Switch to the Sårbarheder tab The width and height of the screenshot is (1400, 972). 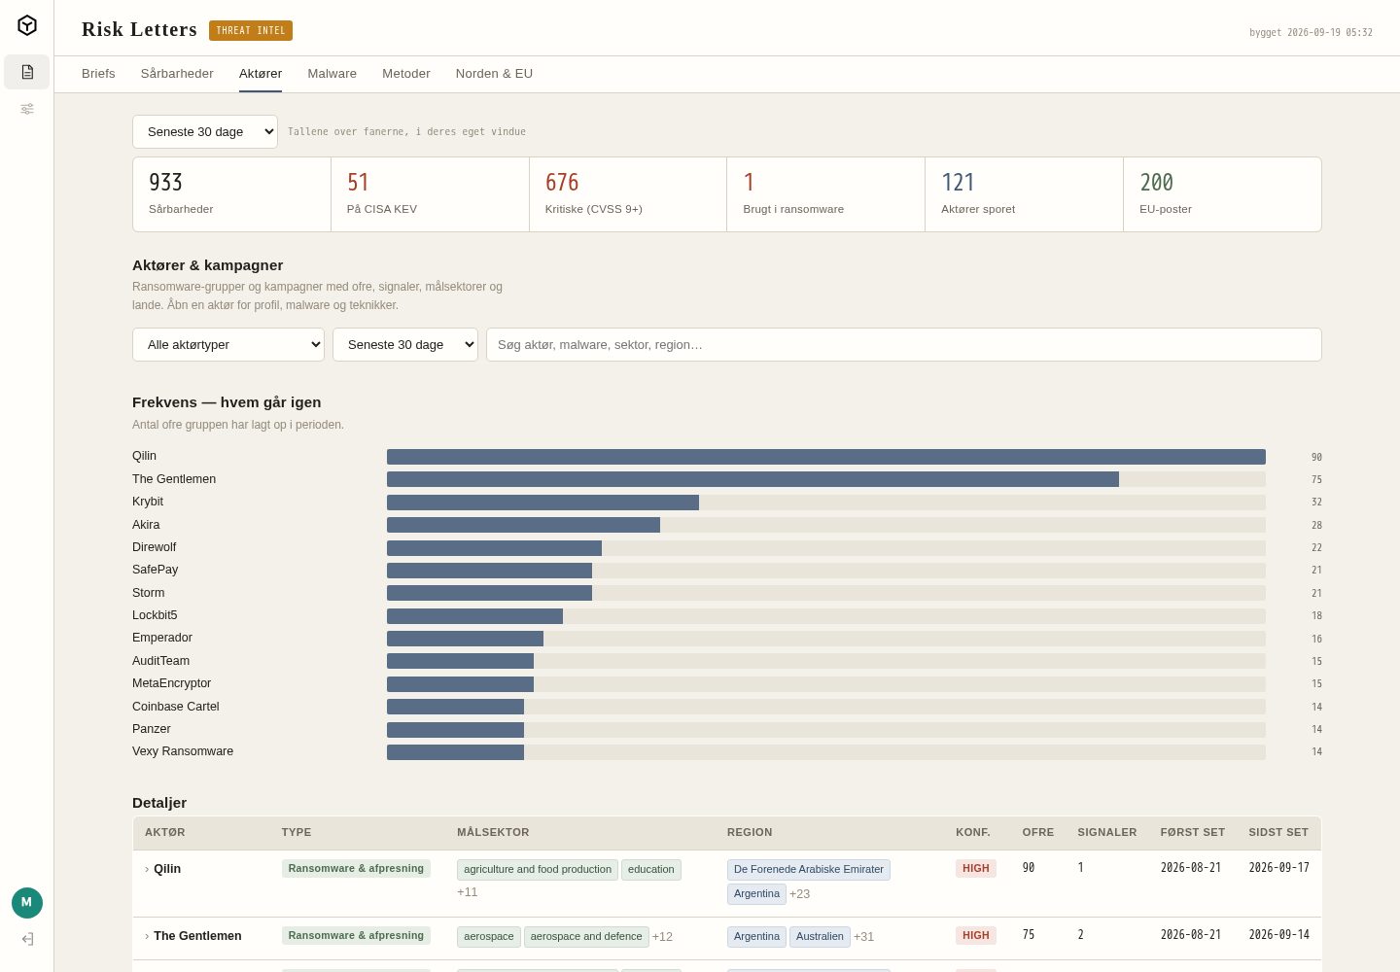tap(177, 74)
